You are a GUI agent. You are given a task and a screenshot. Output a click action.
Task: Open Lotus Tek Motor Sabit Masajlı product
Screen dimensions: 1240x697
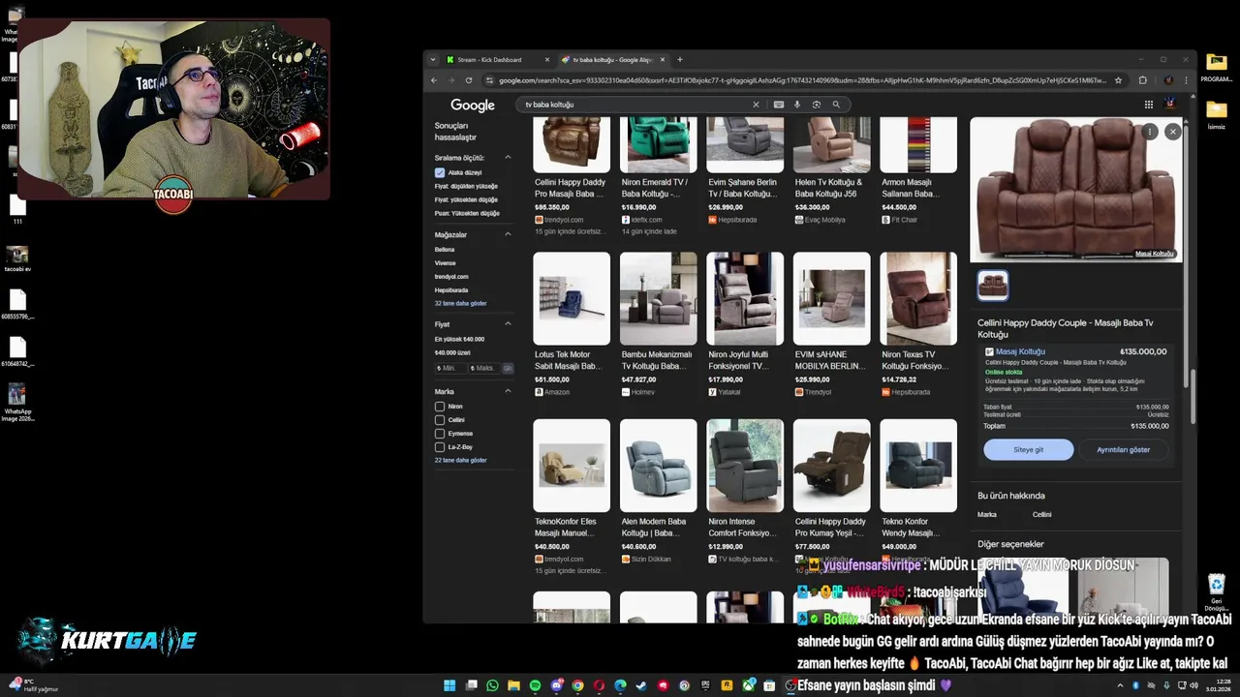[x=572, y=324]
